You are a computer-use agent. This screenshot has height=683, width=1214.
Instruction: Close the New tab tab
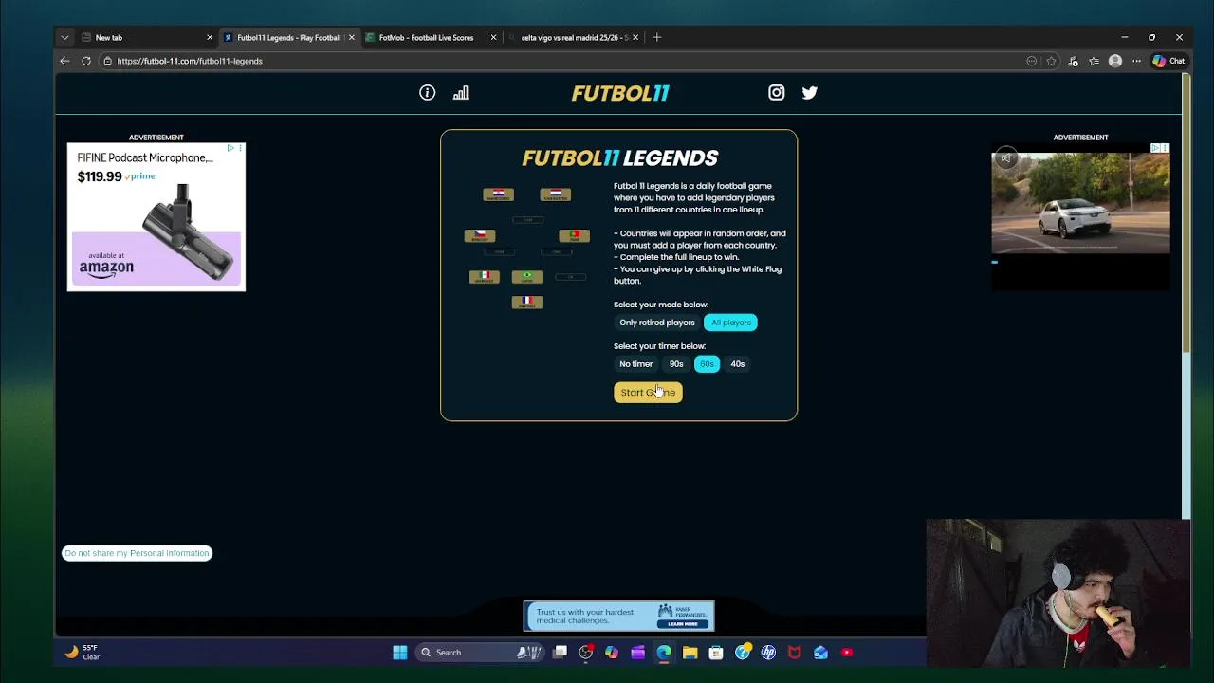(x=210, y=37)
